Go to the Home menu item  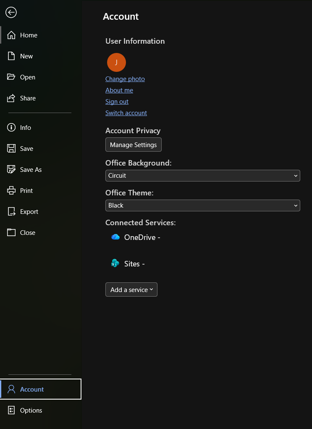pos(41,35)
